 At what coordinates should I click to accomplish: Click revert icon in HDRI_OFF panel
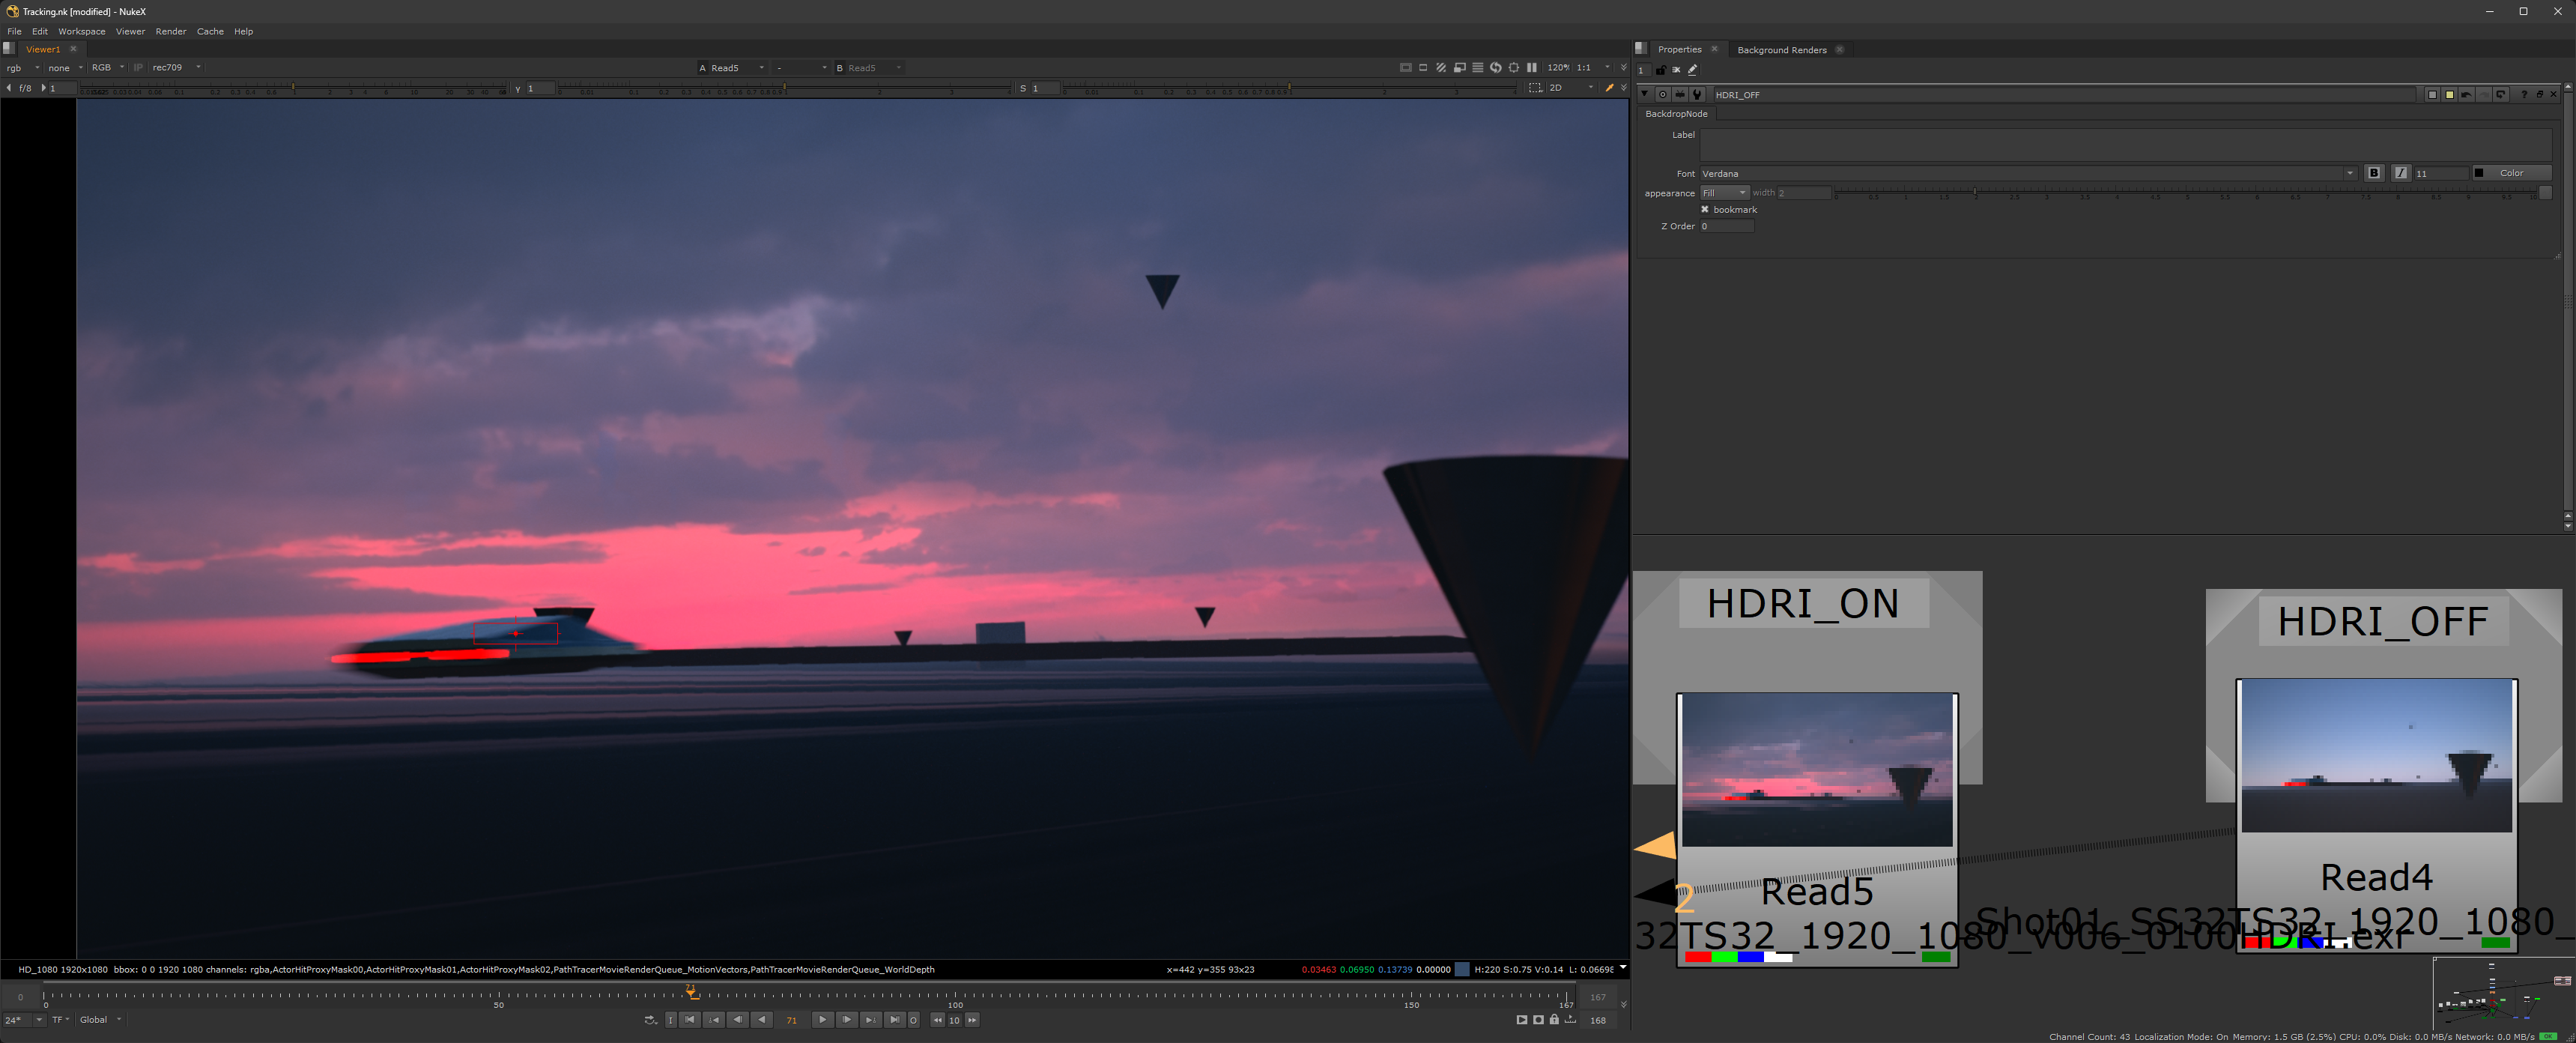coord(2500,94)
